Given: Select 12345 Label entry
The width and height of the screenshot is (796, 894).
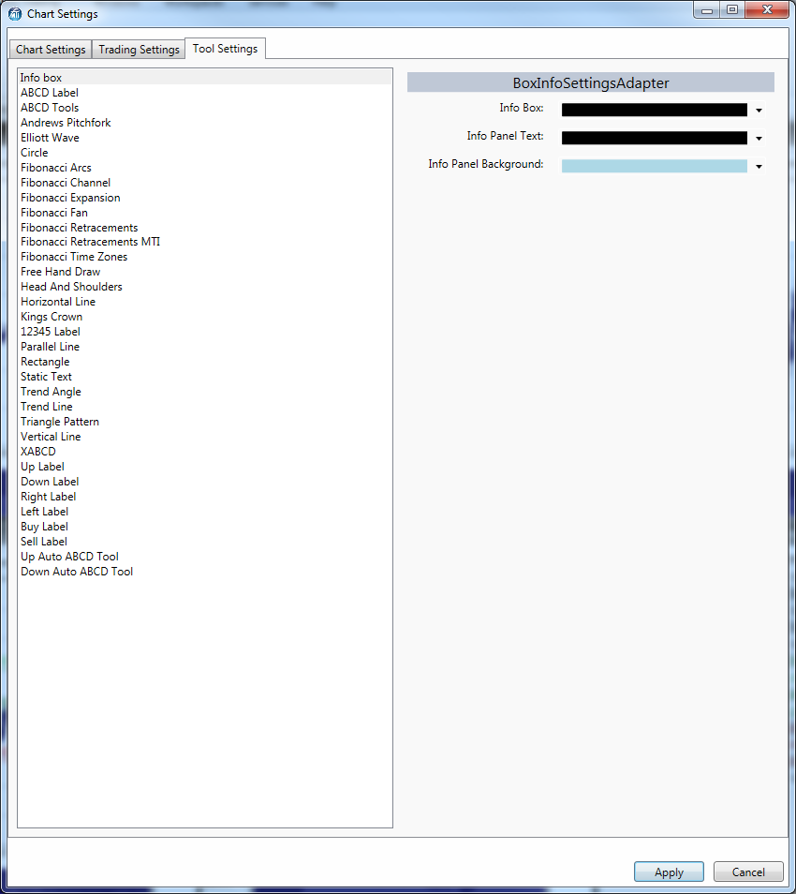Looking at the screenshot, I should (x=205, y=331).
